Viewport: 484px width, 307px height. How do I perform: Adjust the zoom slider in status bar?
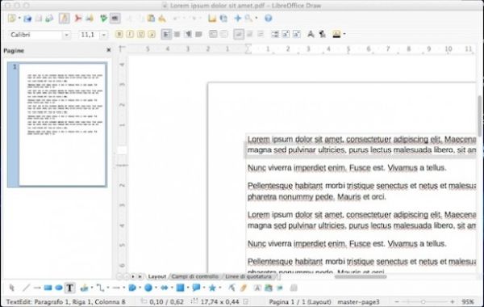(424, 301)
